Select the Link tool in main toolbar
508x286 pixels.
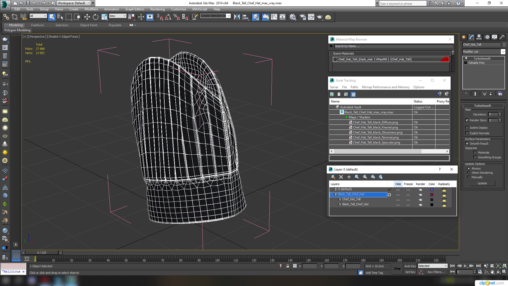tap(6, 17)
